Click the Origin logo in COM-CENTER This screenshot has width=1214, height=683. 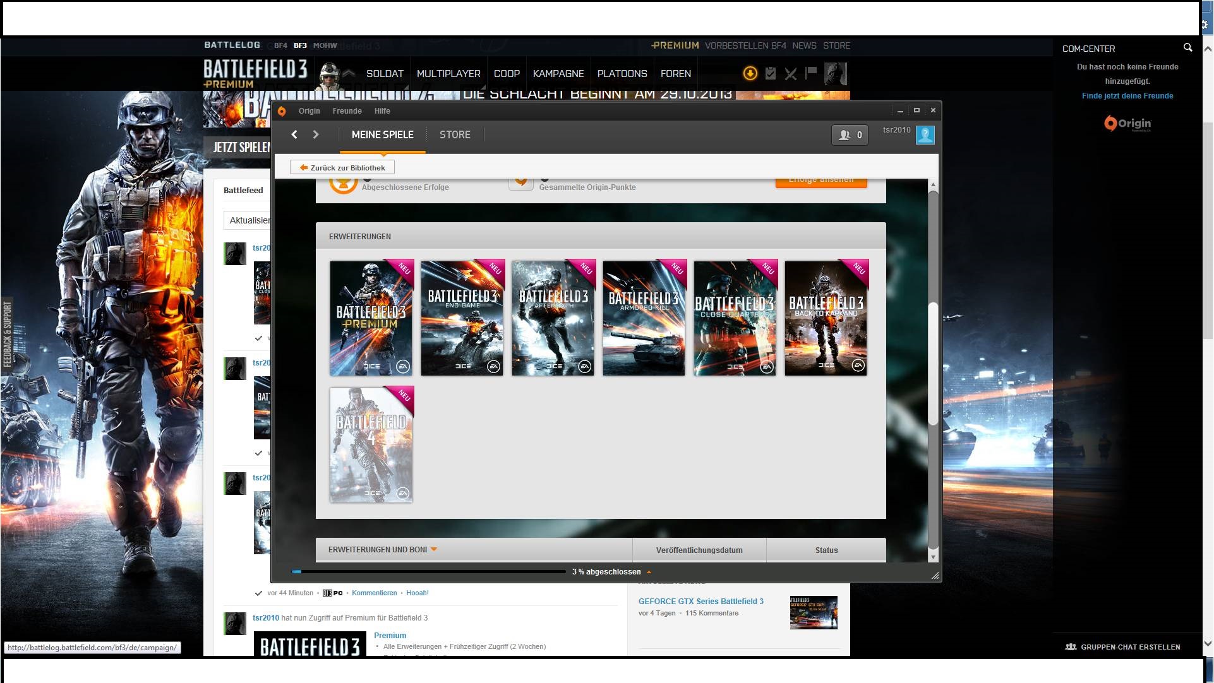point(1127,123)
